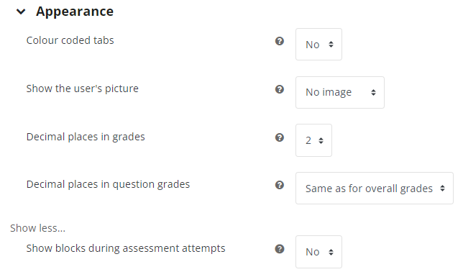Open help for Show the user's picture
The height and width of the screenshot is (272, 463).
point(280,89)
